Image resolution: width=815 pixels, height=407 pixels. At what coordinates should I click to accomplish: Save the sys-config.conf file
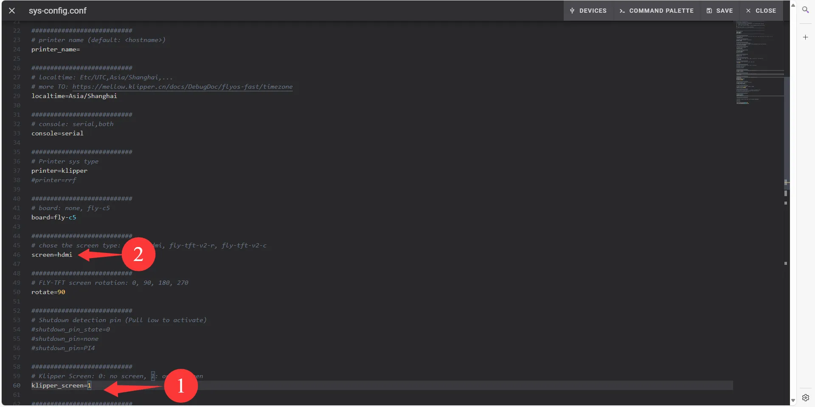(x=720, y=11)
